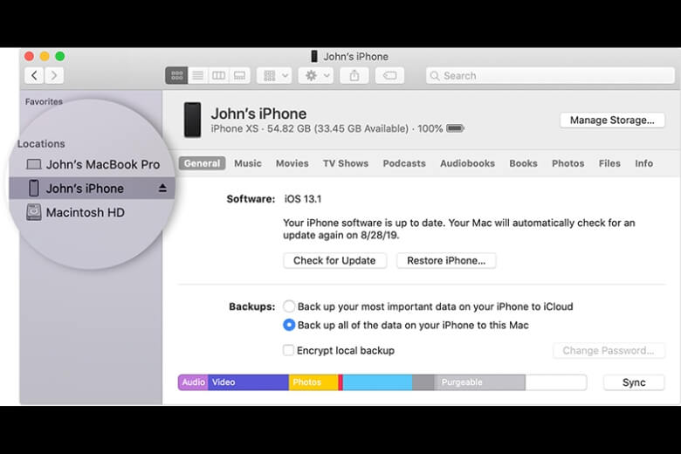
Task: Close the Finder window with red button
Action: [29, 56]
